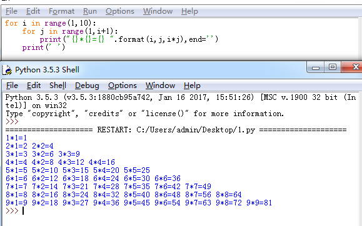Click output '4*4=16'
Image resolution: width=362 pixels, height=226 pixels.
[102, 162]
